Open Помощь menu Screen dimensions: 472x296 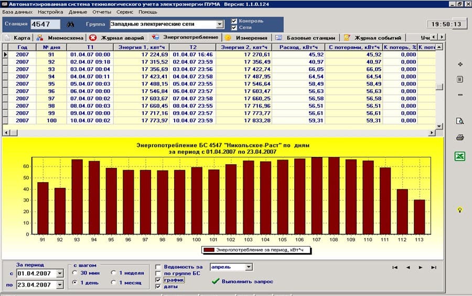148,12
